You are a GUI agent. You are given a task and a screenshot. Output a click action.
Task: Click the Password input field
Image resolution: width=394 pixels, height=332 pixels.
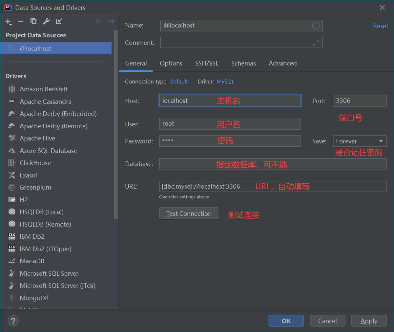pyautogui.click(x=230, y=141)
